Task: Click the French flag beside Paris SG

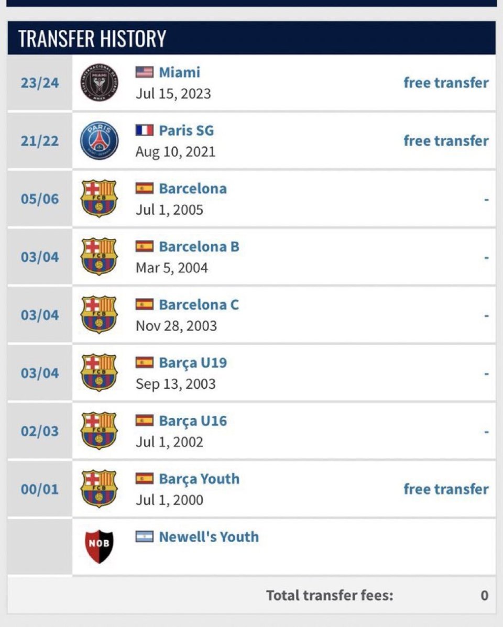Action: tap(145, 130)
